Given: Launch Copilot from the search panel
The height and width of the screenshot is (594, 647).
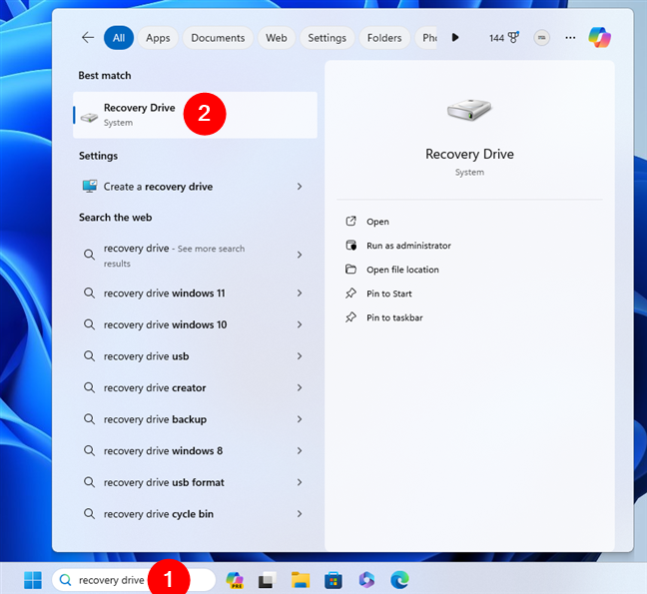Looking at the screenshot, I should tap(599, 37).
